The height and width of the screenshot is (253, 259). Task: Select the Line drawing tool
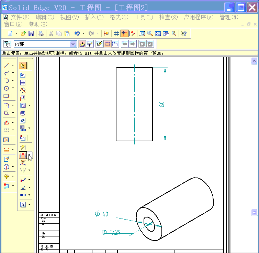coord(6,65)
